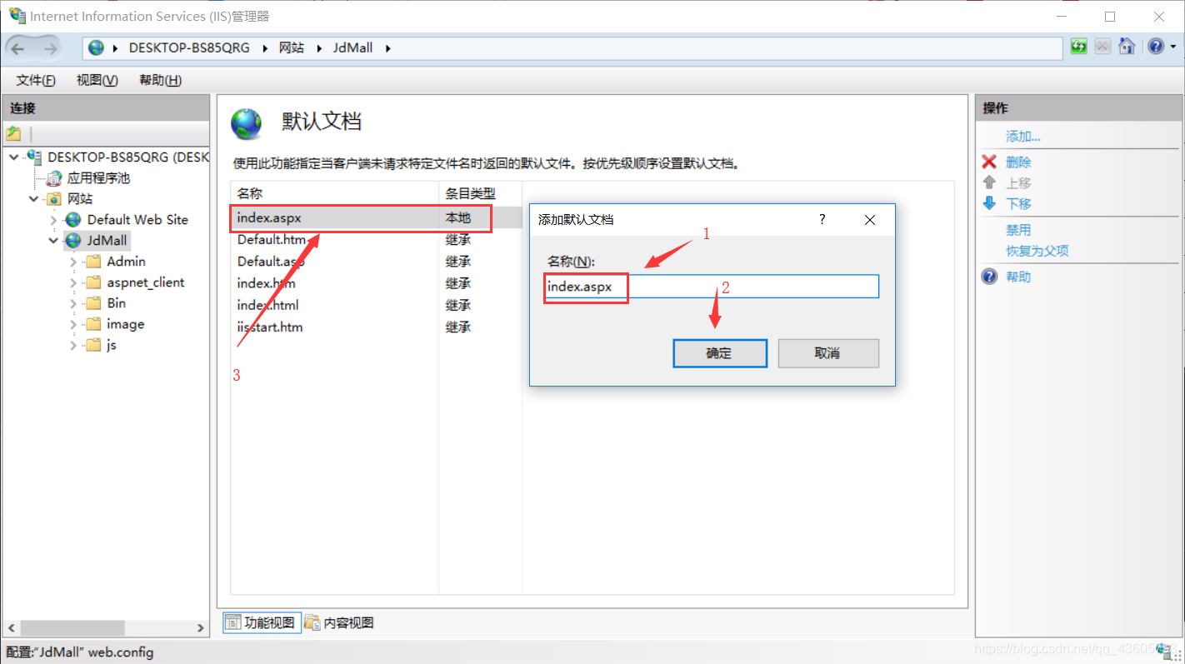The image size is (1185, 664).
Task: Open the 帮助(H) menu
Action: (x=160, y=80)
